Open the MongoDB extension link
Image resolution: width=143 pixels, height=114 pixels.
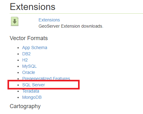tap(32, 97)
